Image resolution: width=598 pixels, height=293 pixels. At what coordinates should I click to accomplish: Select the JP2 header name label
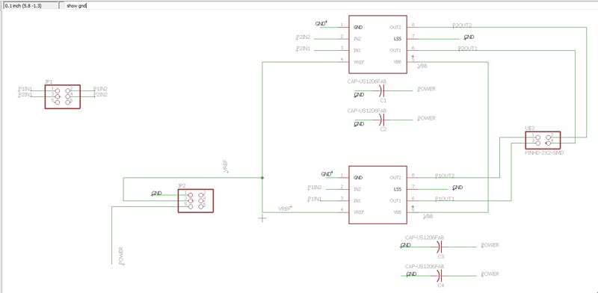pos(182,186)
